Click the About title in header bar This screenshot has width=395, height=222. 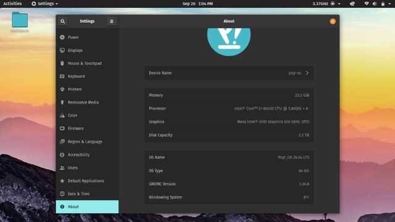pos(229,21)
